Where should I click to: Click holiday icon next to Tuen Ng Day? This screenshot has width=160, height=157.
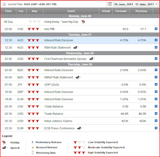83,22
